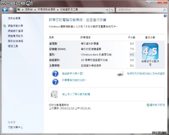Click Windows Aero 的桌面效能 description
Screen dimensions: 169x135
(96, 55)
